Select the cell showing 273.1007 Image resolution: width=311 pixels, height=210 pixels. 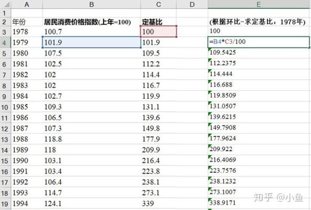259,192
